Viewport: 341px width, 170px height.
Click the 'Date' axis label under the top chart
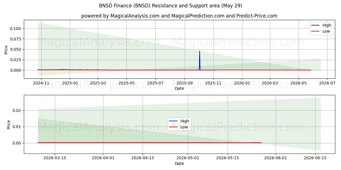(179, 88)
